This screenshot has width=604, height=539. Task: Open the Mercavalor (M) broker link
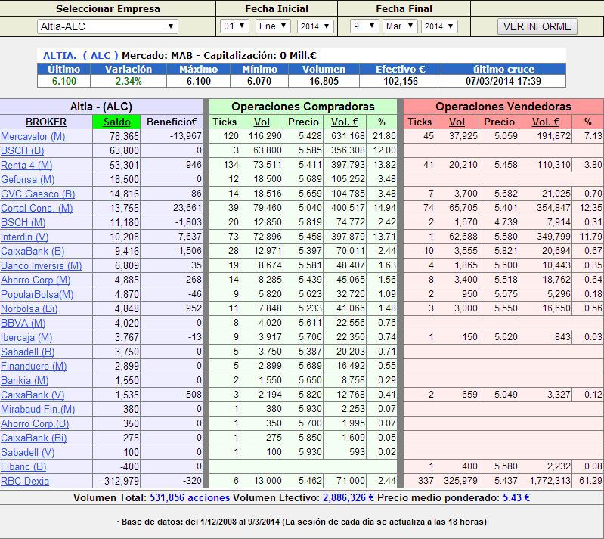click(x=33, y=136)
